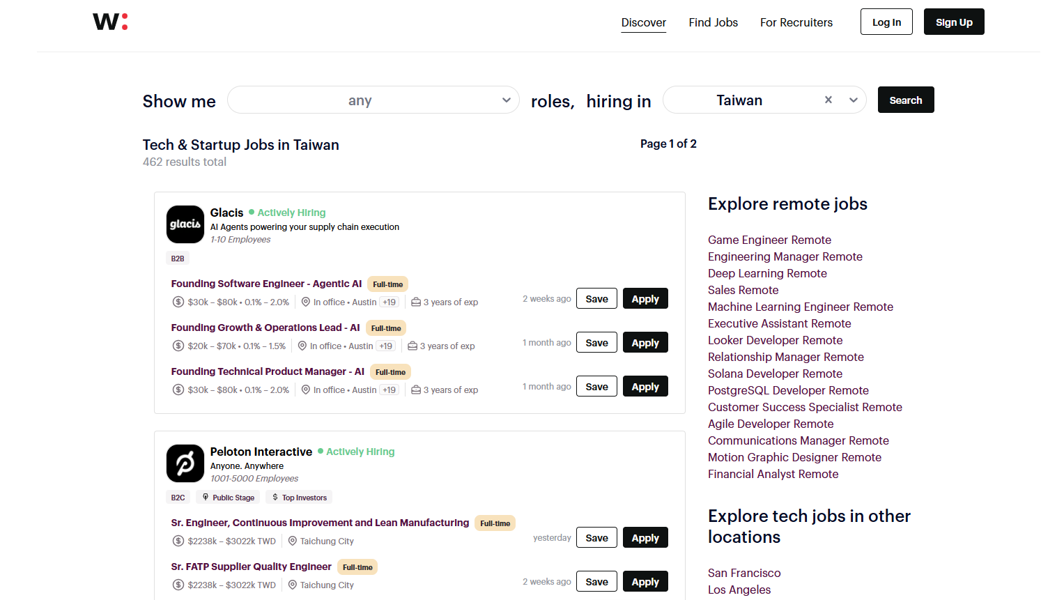Open Motion Graphic Designer Remote link
This screenshot has height=600, width=1064.
click(x=795, y=457)
